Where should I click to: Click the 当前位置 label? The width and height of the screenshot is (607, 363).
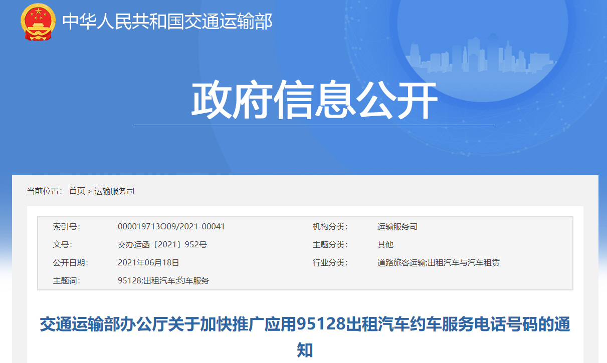click(x=45, y=191)
